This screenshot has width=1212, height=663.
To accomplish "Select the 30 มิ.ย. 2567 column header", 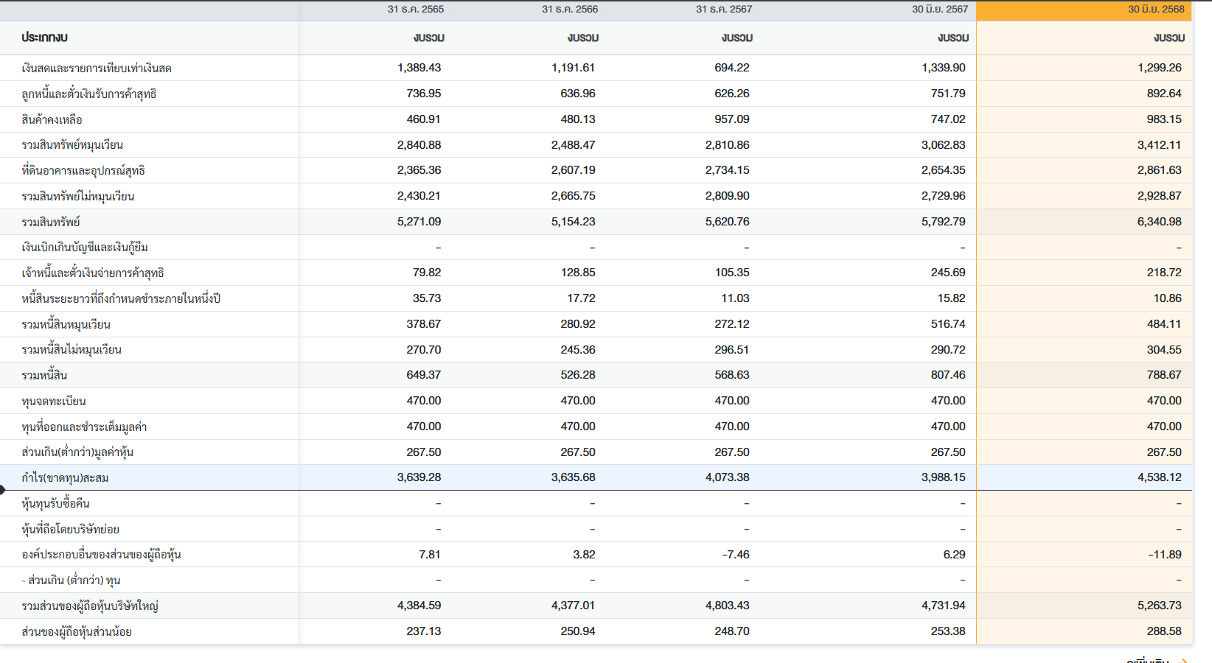I will 940,10.
